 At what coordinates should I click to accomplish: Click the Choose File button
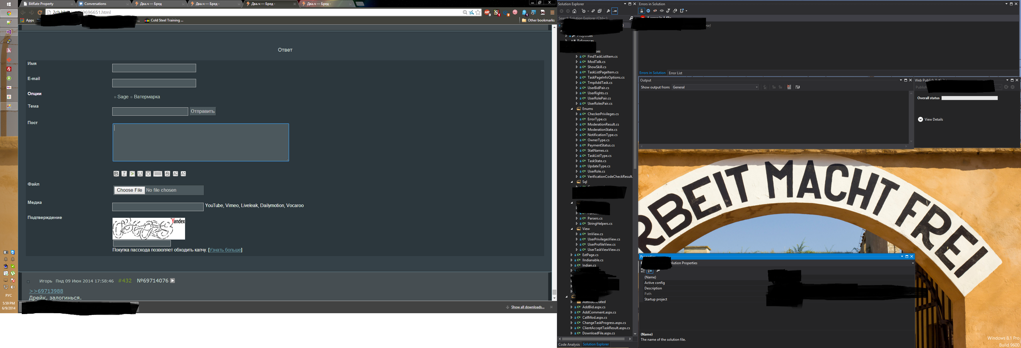point(129,190)
